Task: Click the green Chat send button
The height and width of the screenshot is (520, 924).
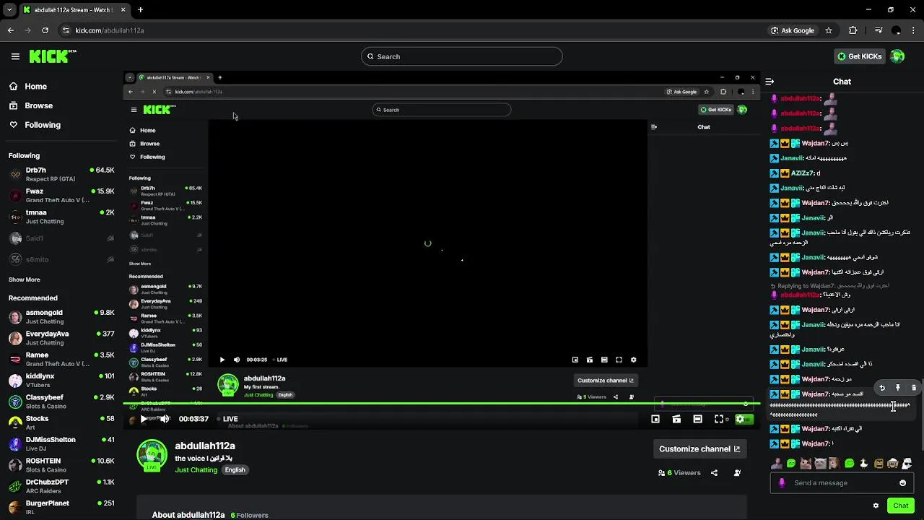Action: tap(901, 506)
